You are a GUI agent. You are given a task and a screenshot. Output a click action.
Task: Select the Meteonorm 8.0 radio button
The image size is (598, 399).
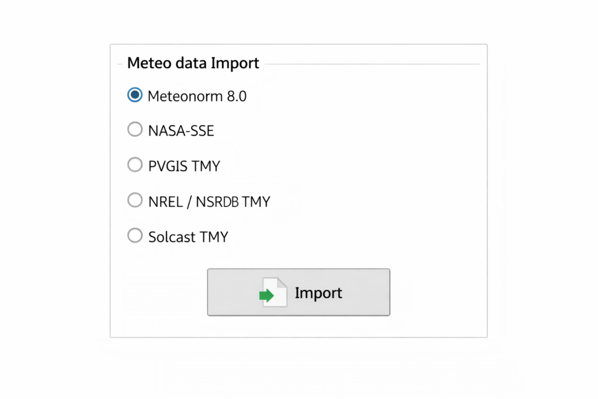tap(135, 95)
